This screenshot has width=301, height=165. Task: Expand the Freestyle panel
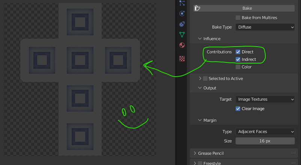[195, 163]
